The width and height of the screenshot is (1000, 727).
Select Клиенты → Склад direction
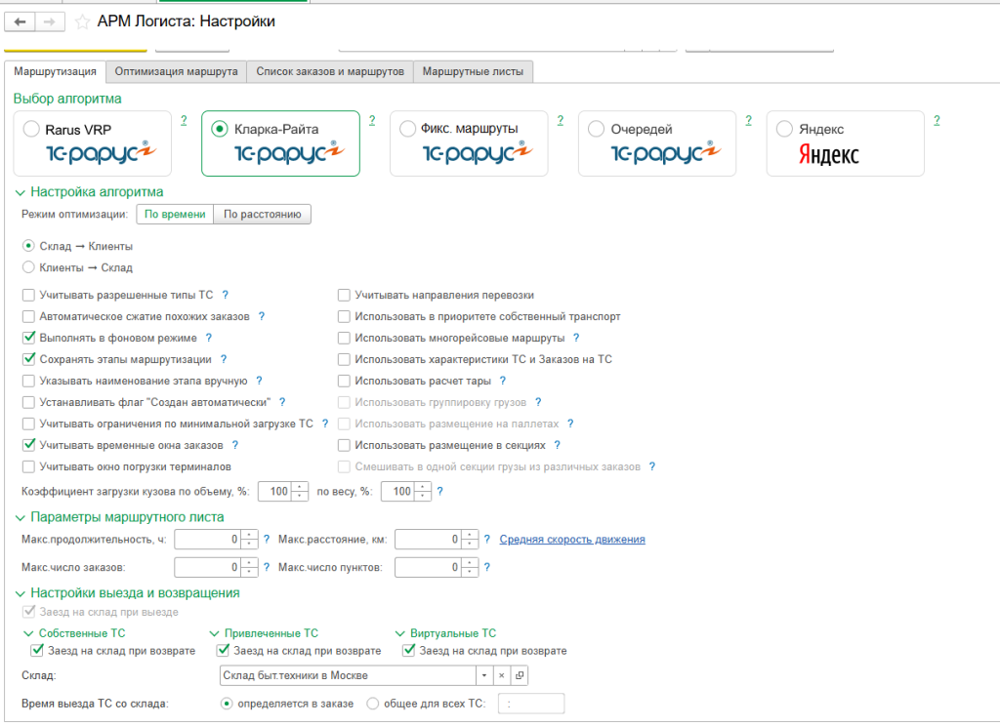coord(28,267)
